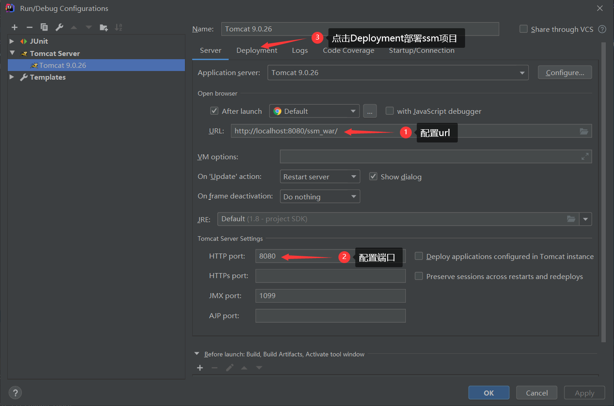Remove the Before launch task
Image resolution: width=614 pixels, height=406 pixels.
pos(215,367)
